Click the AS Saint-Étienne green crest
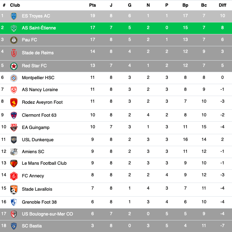This screenshot has width=232, height=232. point(14,28)
